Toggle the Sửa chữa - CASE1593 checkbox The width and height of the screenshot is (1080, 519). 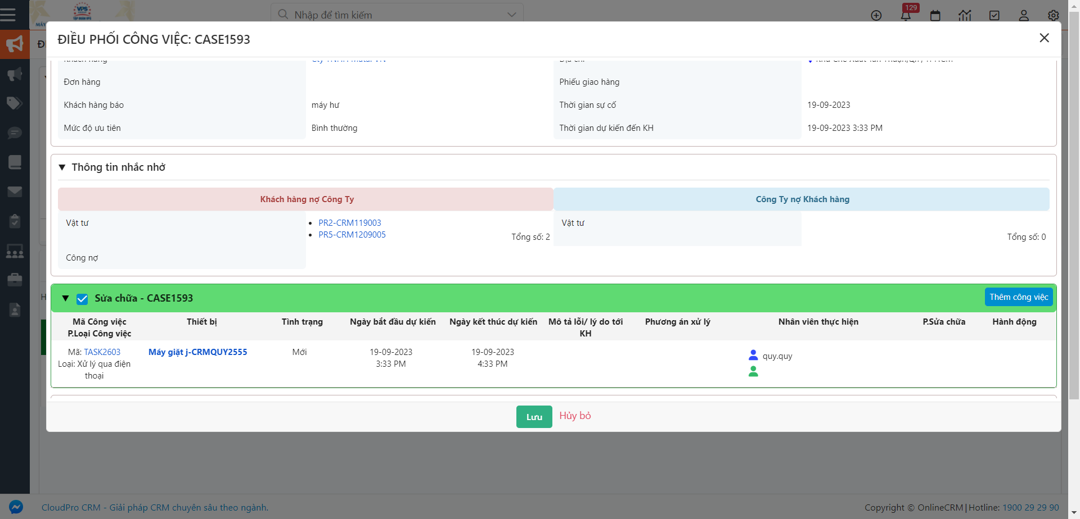click(x=82, y=299)
